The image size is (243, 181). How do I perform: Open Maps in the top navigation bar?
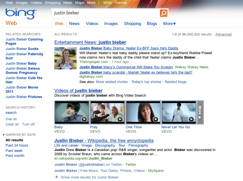tap(79, 3)
